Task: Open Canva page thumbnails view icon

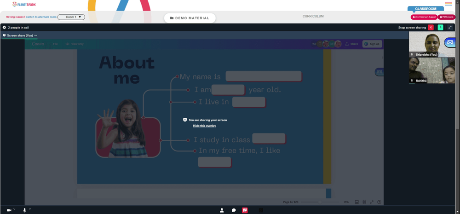Action: (357, 202)
